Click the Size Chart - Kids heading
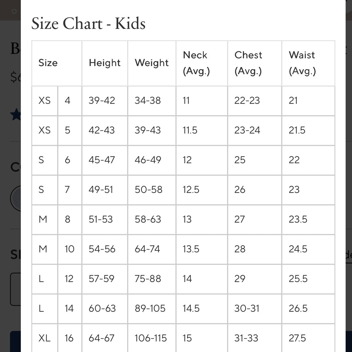The height and width of the screenshot is (352, 352). 88,23
